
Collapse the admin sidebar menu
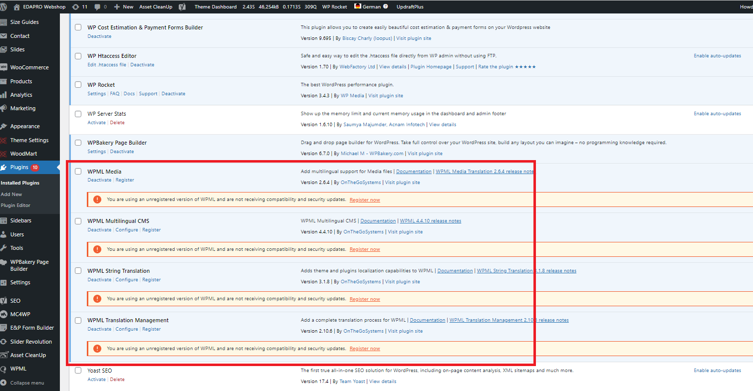[x=23, y=383]
